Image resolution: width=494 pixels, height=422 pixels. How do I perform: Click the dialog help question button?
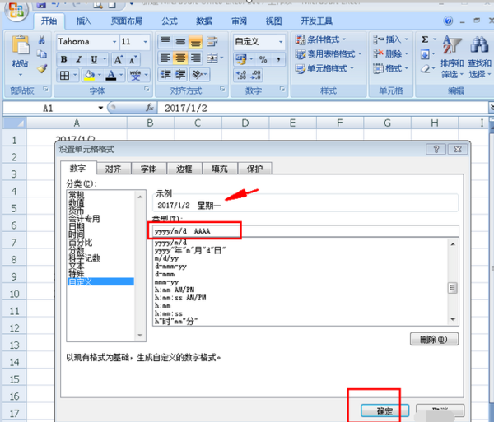coord(436,149)
